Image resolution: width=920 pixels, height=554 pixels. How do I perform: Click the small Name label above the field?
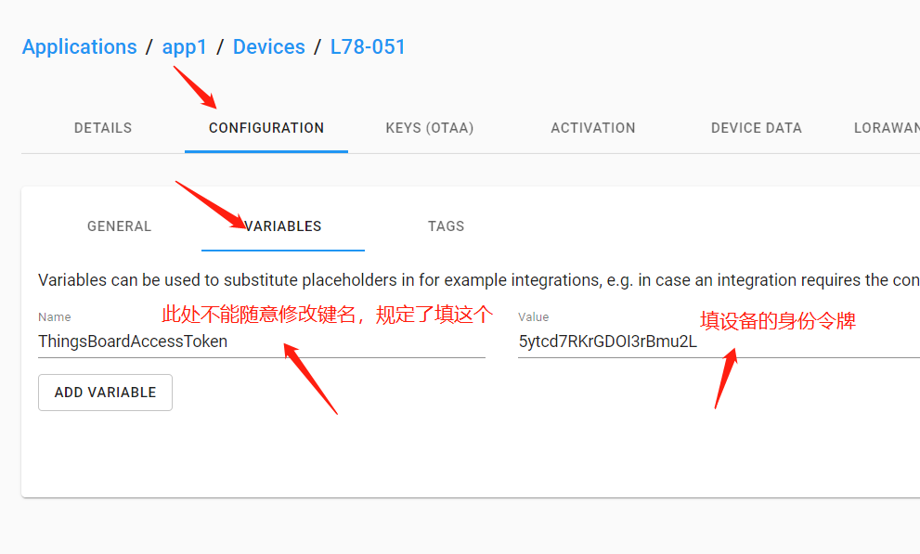pos(55,317)
